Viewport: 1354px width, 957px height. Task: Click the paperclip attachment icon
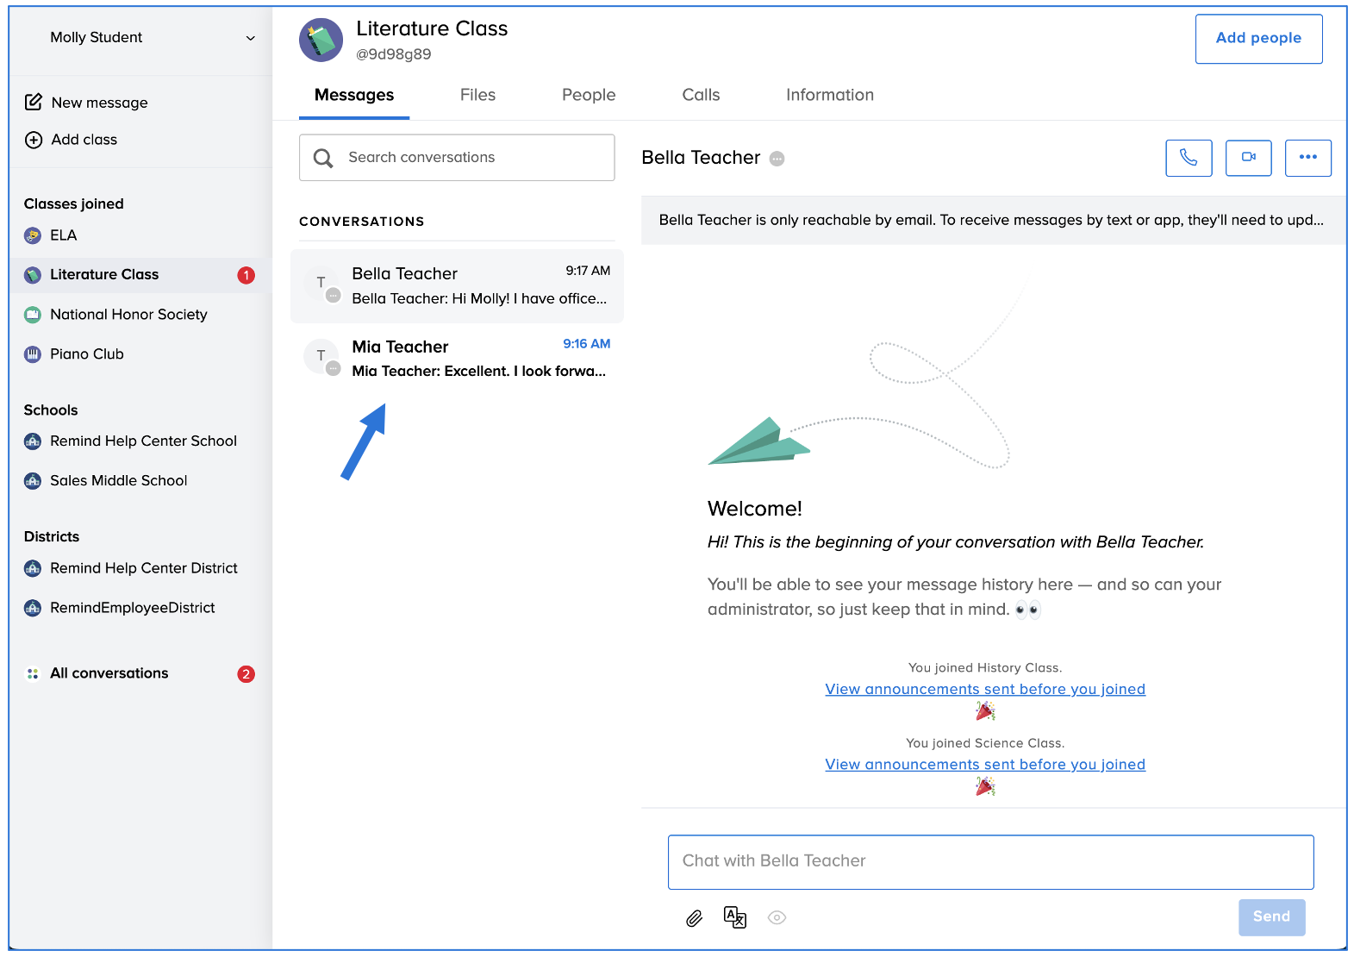point(694,918)
